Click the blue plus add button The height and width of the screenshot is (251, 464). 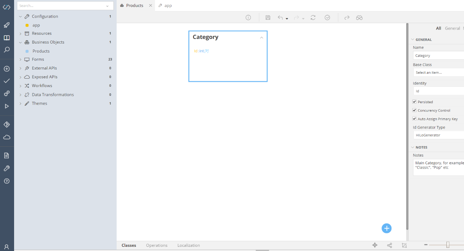386,228
